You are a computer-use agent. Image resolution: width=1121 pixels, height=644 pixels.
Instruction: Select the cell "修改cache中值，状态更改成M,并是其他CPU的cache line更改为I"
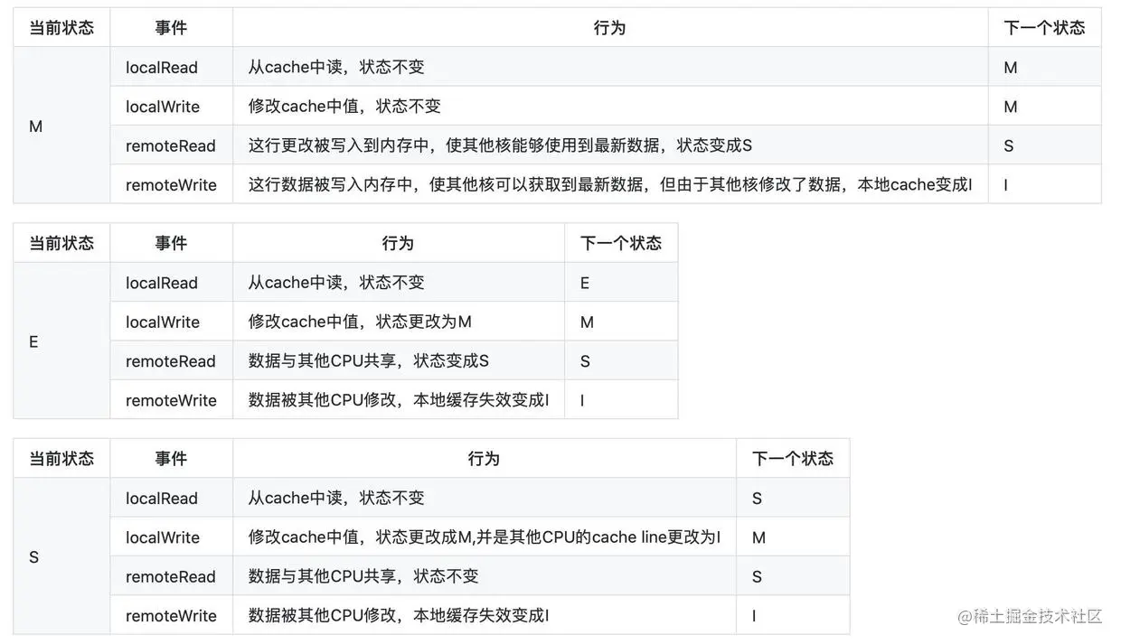coord(485,537)
